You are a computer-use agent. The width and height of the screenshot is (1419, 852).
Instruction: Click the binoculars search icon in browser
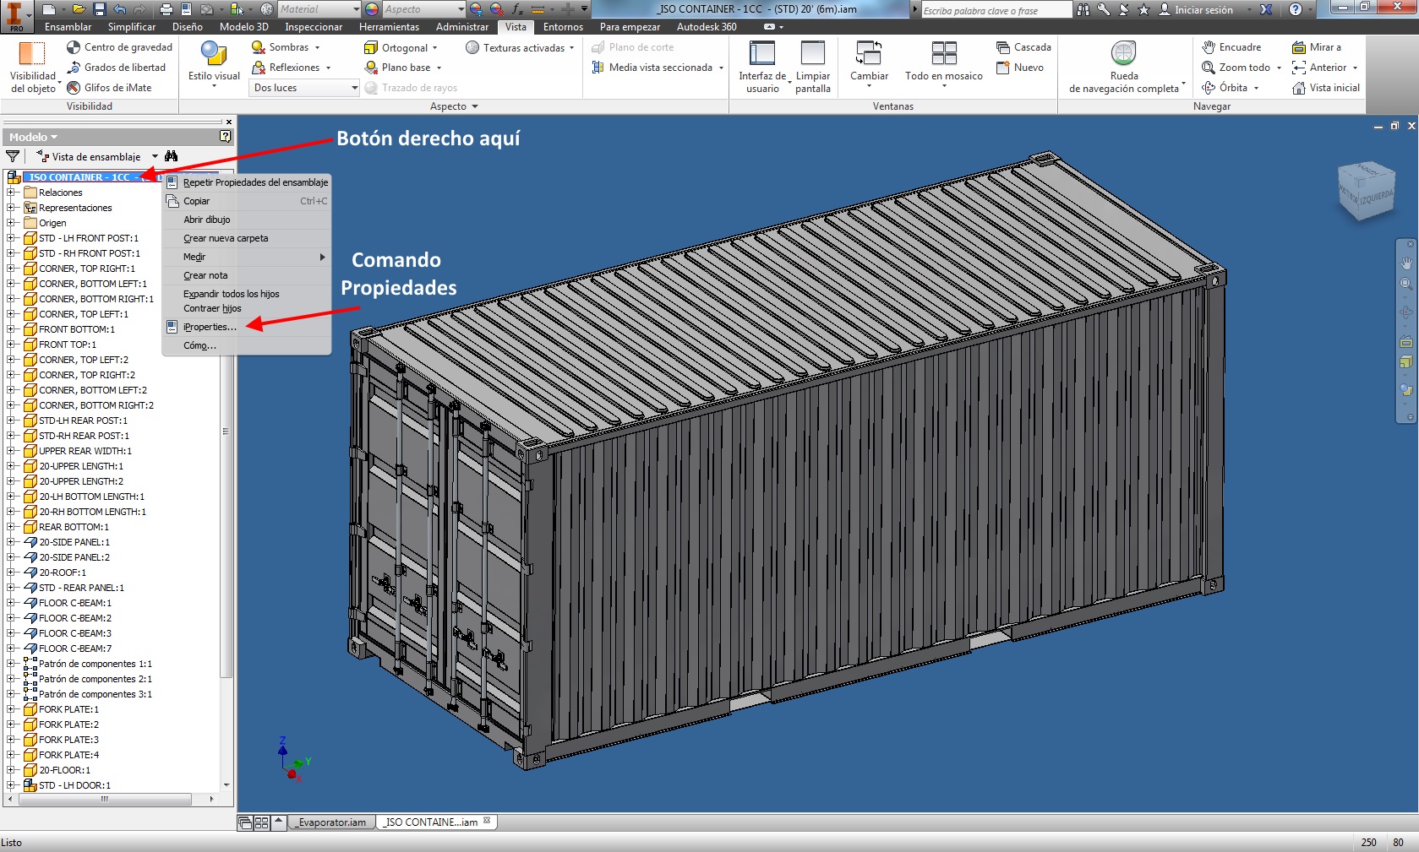point(172,156)
